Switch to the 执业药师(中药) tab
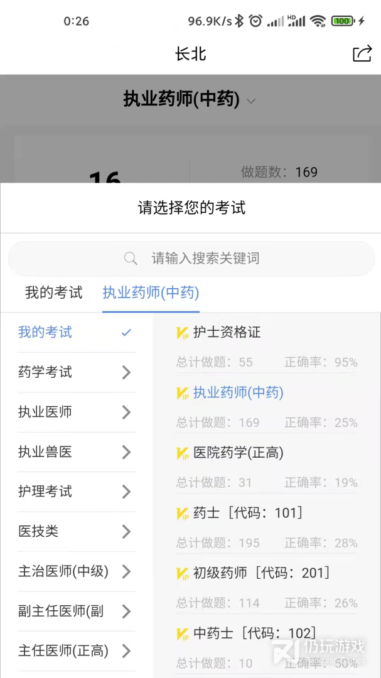This screenshot has width=381, height=678. [151, 292]
